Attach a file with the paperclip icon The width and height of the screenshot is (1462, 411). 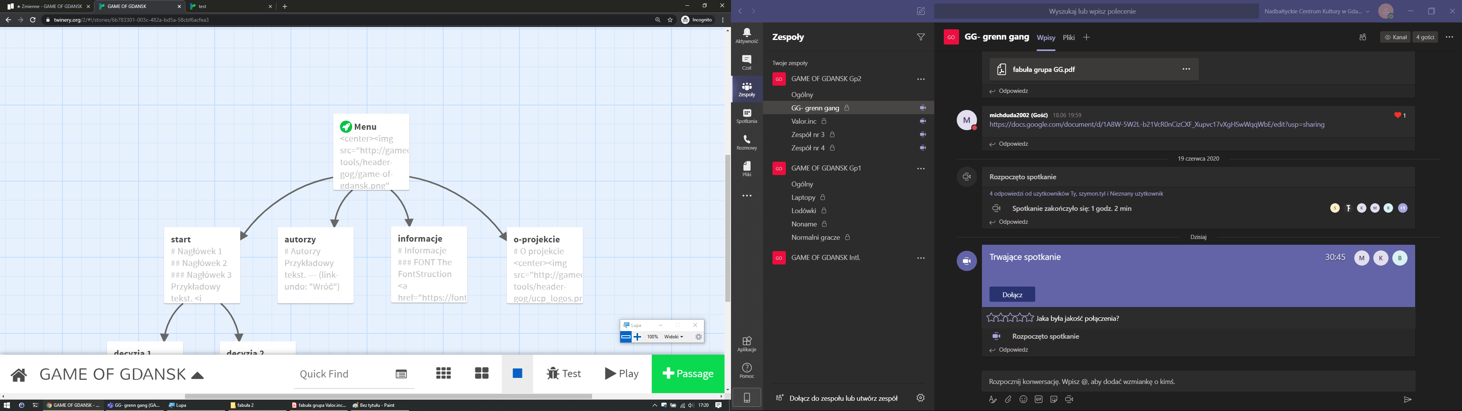pyautogui.click(x=1008, y=400)
